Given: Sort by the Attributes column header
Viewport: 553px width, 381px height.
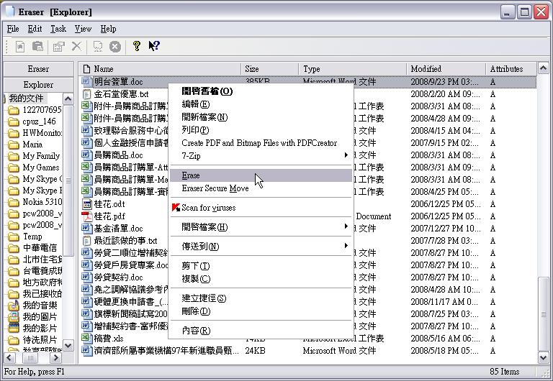Looking at the screenshot, I should click(x=511, y=69).
